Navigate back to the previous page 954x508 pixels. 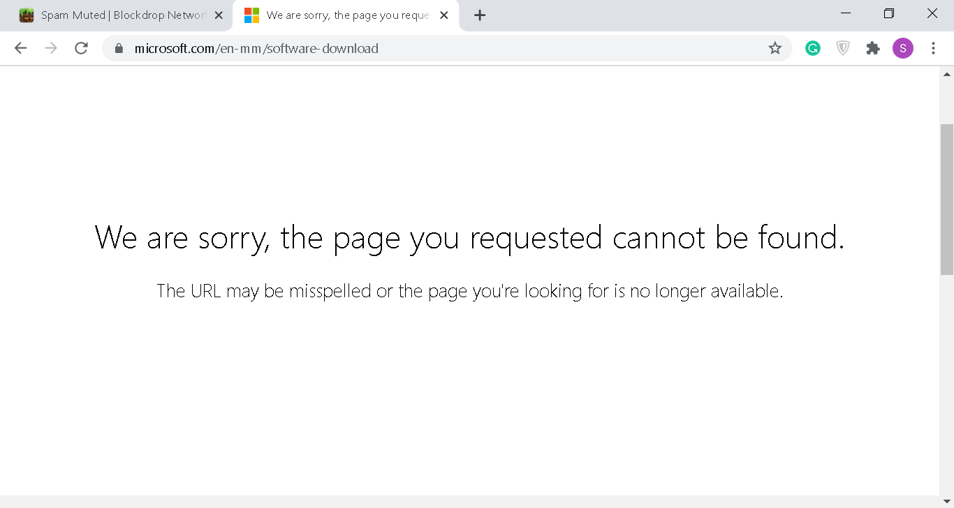click(20, 48)
